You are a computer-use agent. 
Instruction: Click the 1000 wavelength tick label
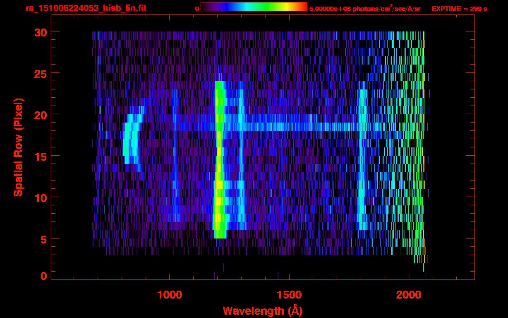(x=170, y=295)
